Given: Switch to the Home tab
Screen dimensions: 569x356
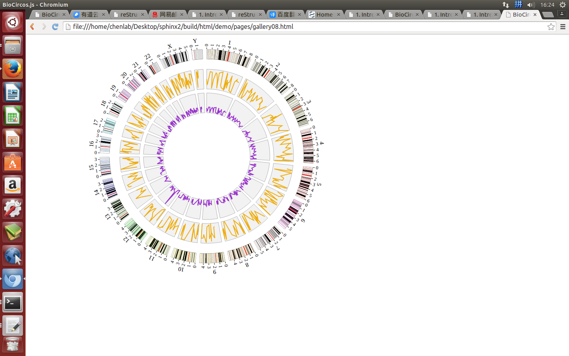Looking at the screenshot, I should coord(323,14).
